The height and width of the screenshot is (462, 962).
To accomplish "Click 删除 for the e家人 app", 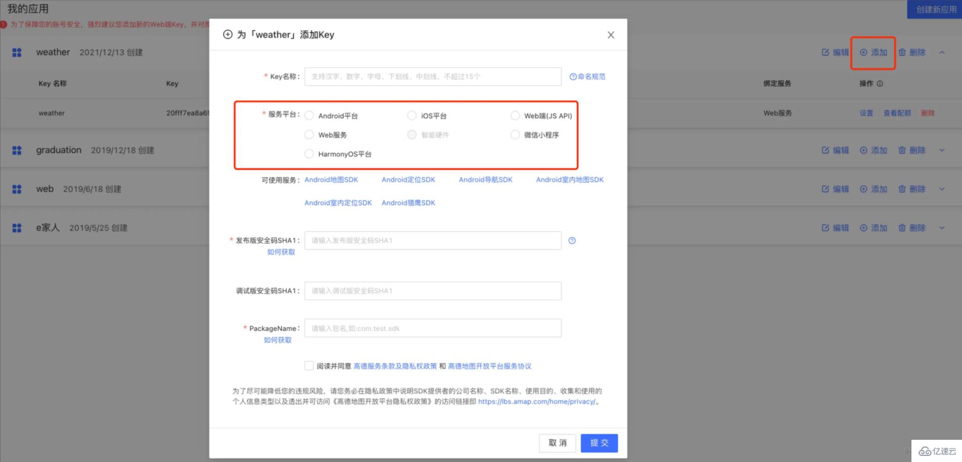I will pyautogui.click(x=912, y=228).
